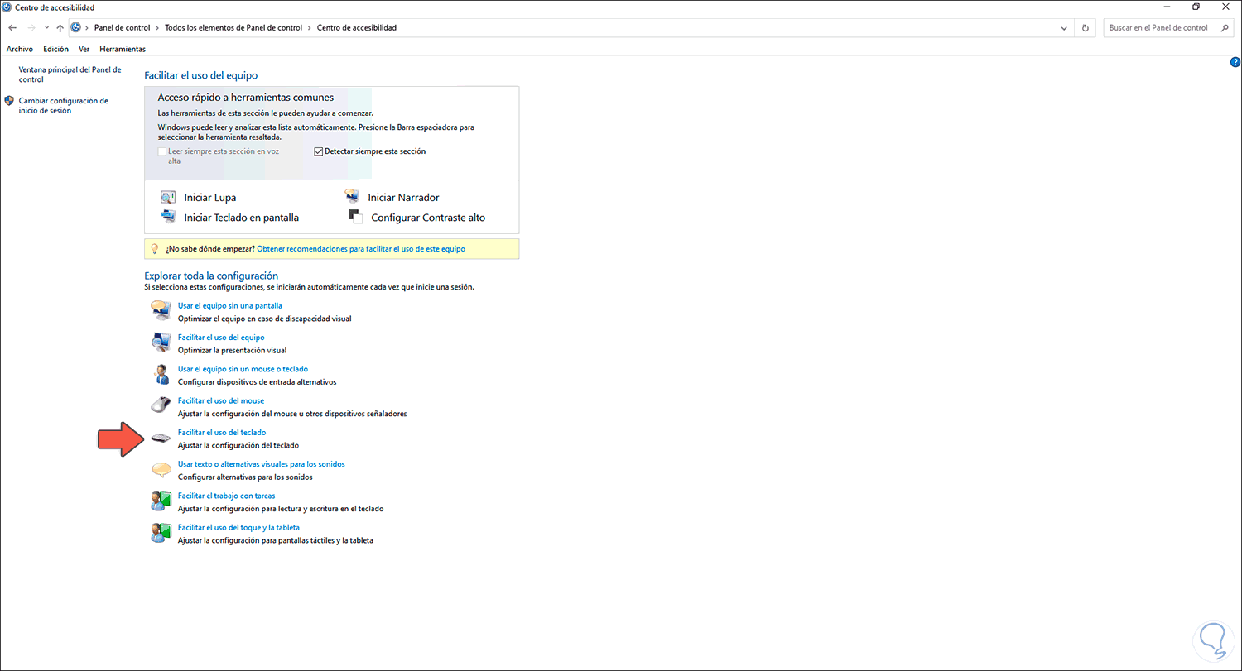This screenshot has width=1242, height=671.
Task: Open 'Usar el equipo sin un mouse o teclado'
Action: click(x=243, y=369)
